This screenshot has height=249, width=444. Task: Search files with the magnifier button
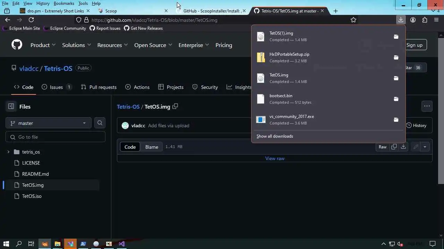[100, 123]
